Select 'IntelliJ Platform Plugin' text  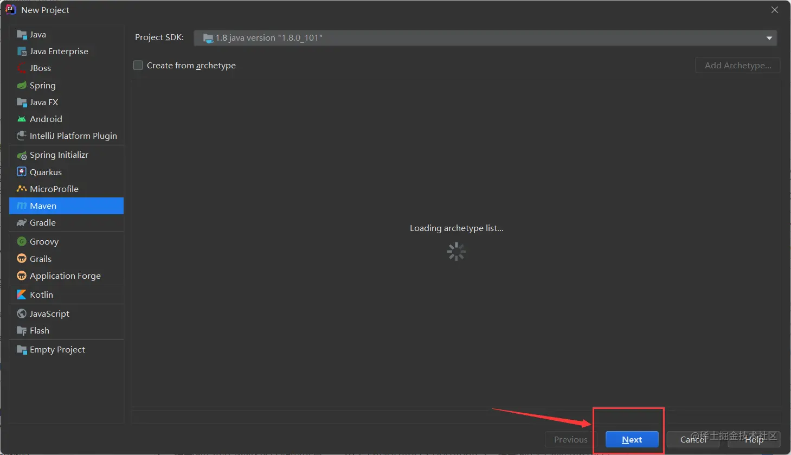point(73,136)
